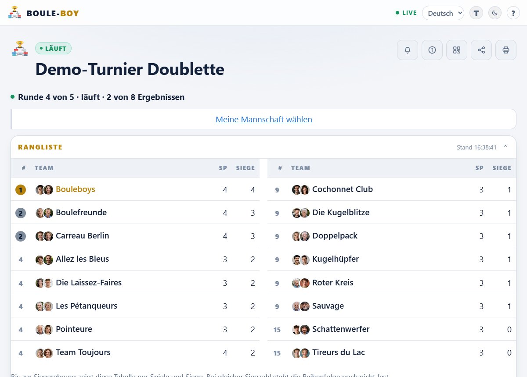Image resolution: width=527 pixels, height=377 pixels.
Task: Click the Sauvage player avatars
Action: point(301,306)
